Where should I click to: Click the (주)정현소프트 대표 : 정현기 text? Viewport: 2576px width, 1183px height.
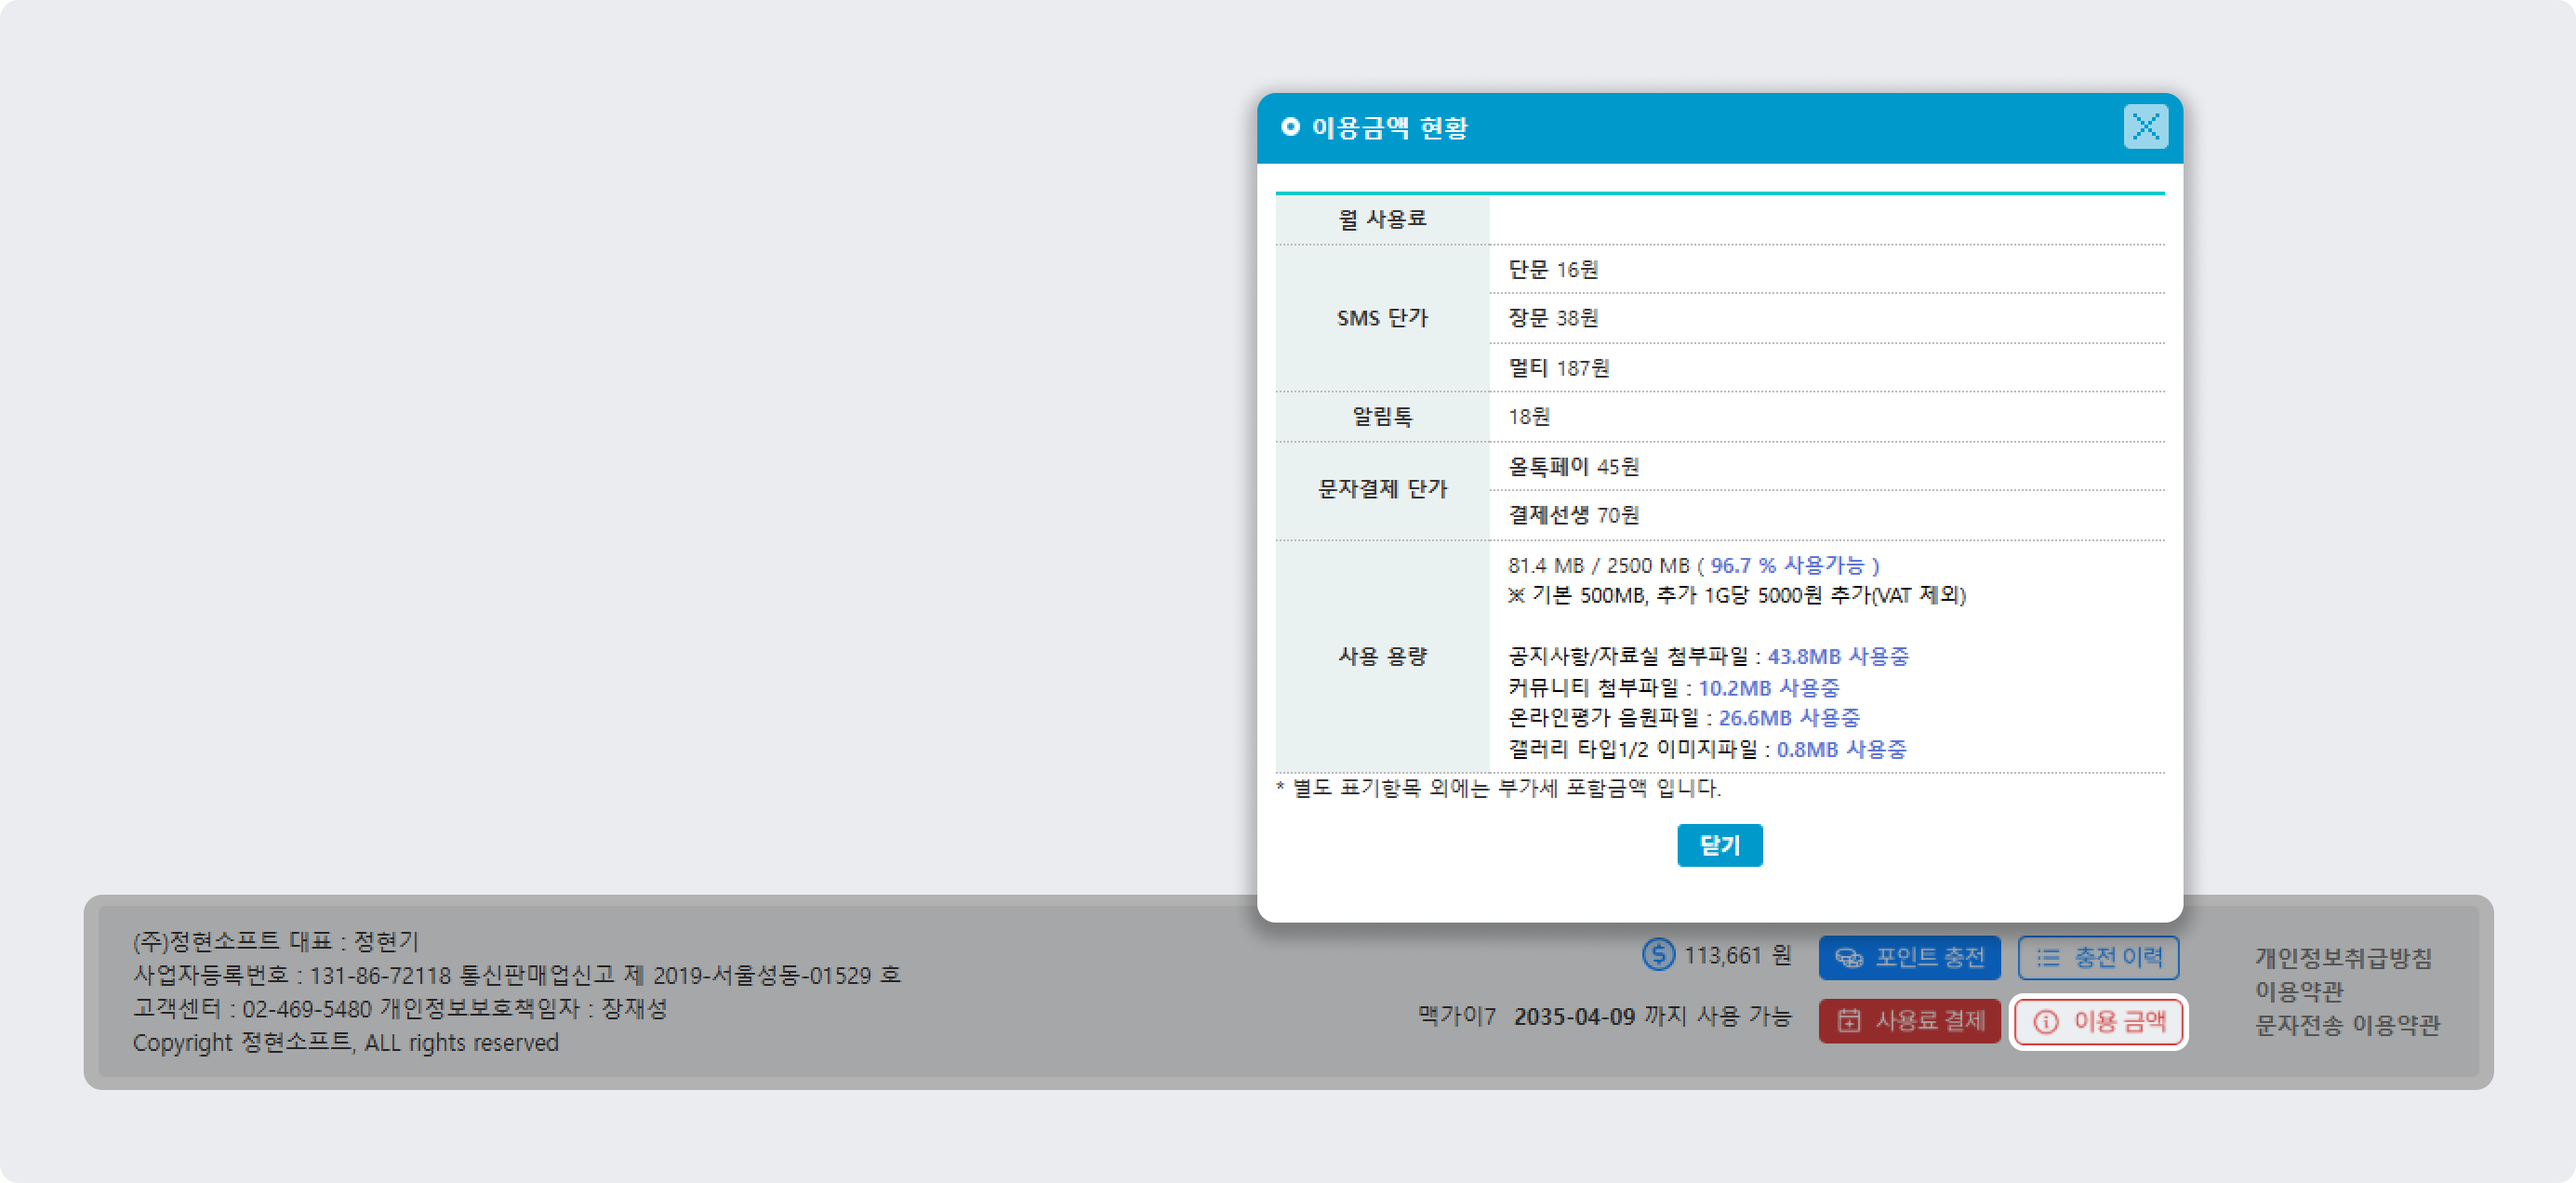click(x=275, y=941)
